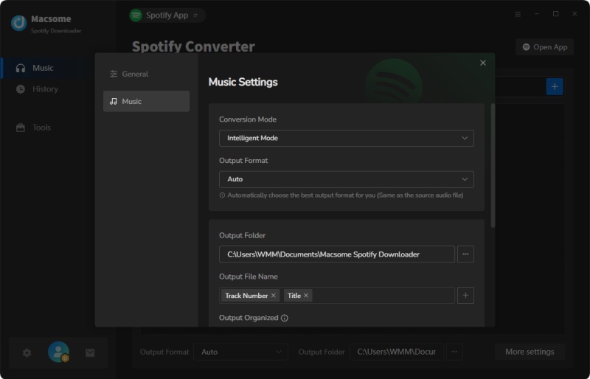Open the hamburger menu in title bar
The height and width of the screenshot is (379, 590).
[x=518, y=14]
